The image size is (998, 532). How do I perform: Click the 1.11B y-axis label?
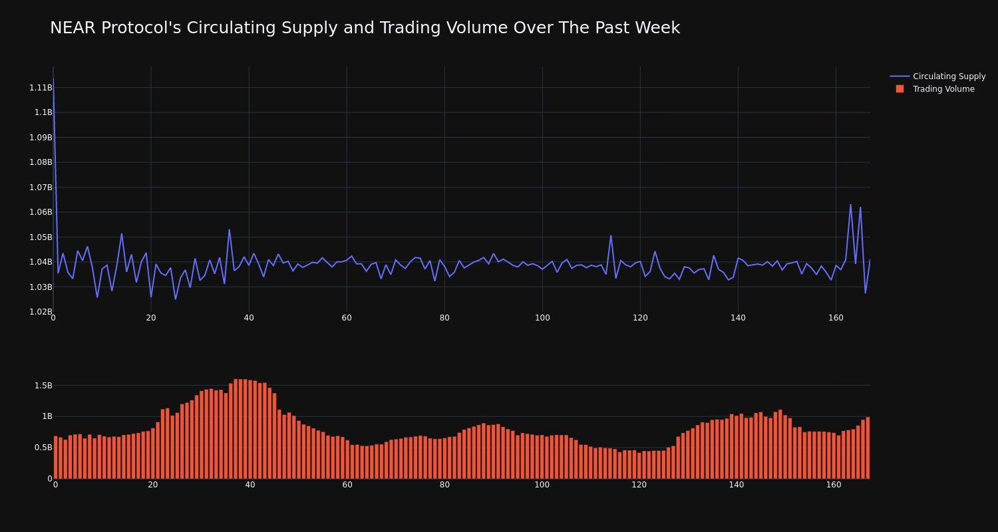click(41, 88)
